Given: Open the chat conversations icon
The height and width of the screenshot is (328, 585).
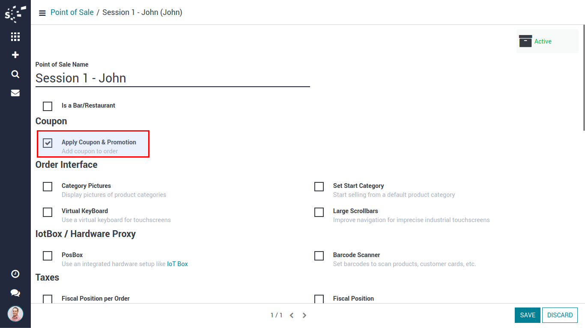Looking at the screenshot, I should tap(15, 293).
